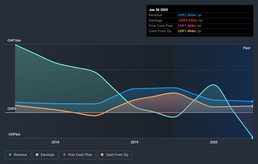Click the Earnings label in the tooltip
Image resolution: width=258 pixels, height=164 pixels.
pyautogui.click(x=156, y=20)
